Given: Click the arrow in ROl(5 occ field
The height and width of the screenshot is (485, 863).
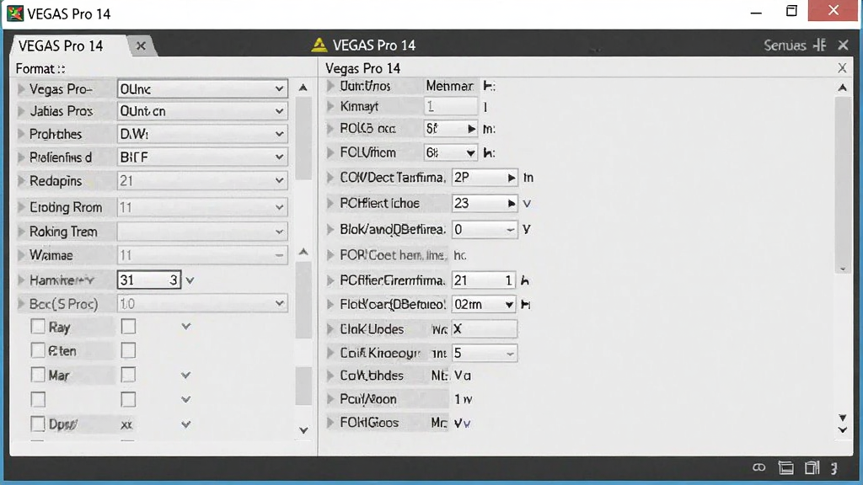Looking at the screenshot, I should point(471,129).
